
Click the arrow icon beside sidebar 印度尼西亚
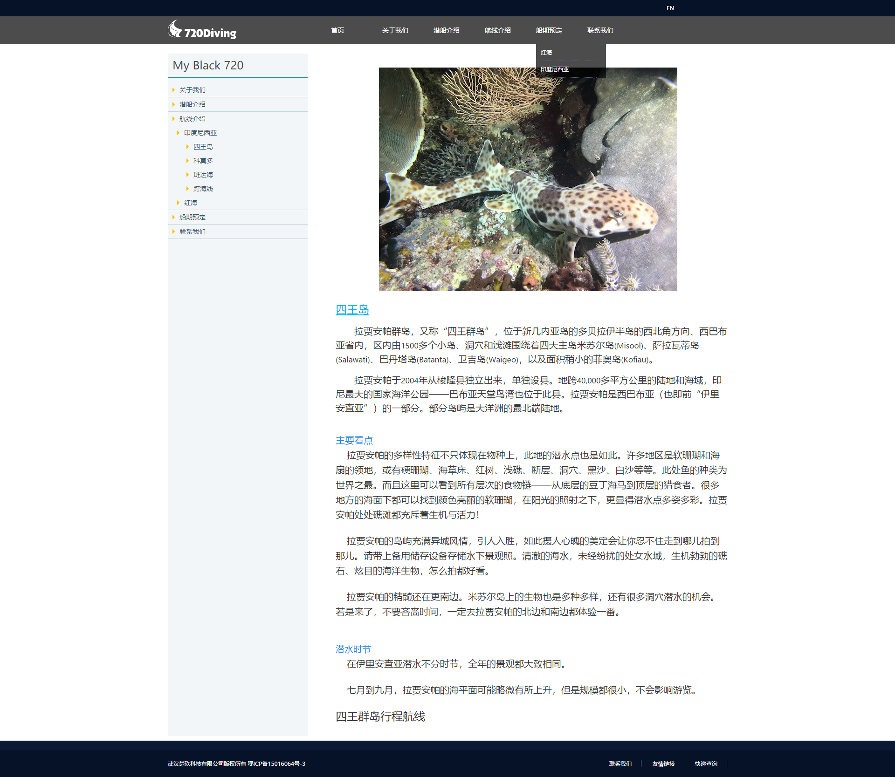178,133
